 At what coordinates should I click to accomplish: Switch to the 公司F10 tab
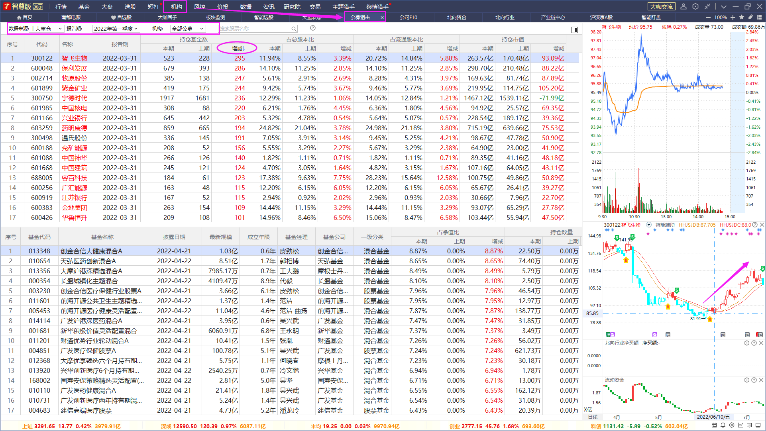pyautogui.click(x=409, y=18)
